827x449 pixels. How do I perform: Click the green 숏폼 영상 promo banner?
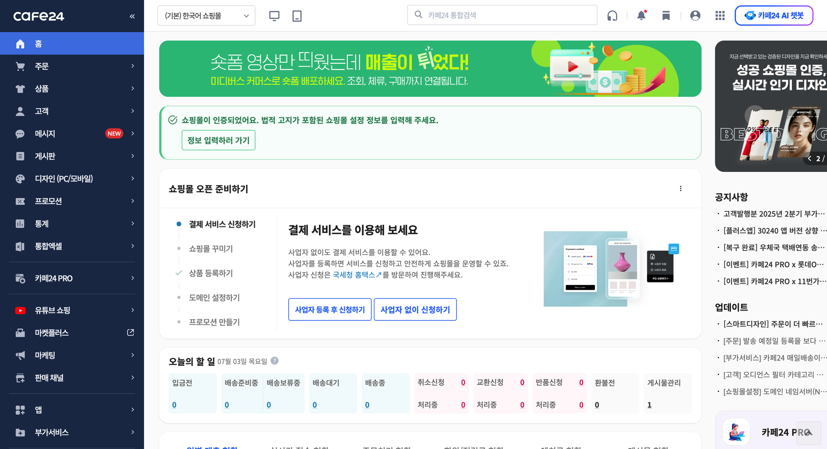430,69
